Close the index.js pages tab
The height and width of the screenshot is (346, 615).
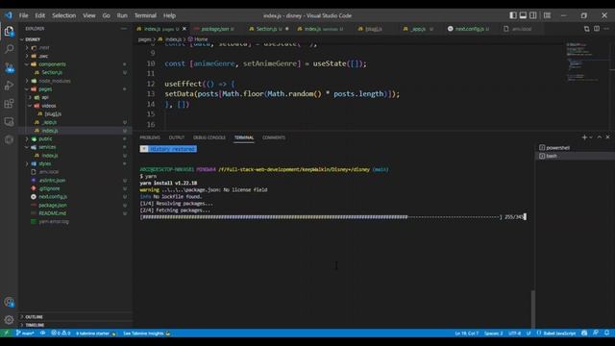pos(184,29)
